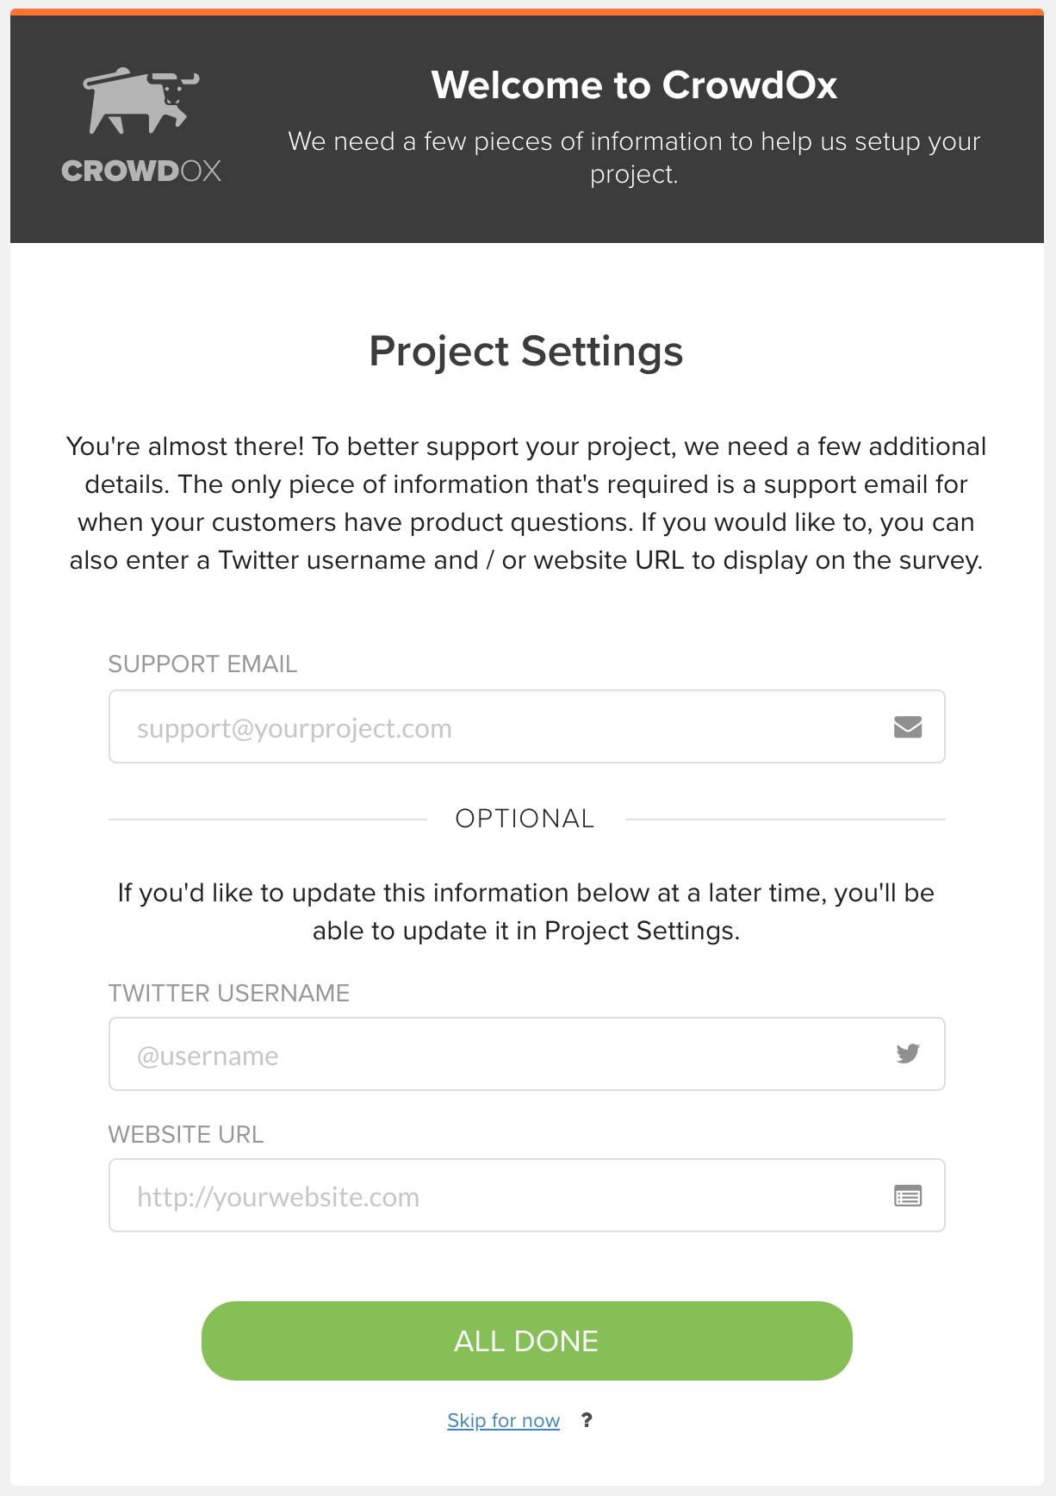Viewport: 1056px width, 1496px height.
Task: Click the OPTIONAL divider text
Action: point(525,819)
